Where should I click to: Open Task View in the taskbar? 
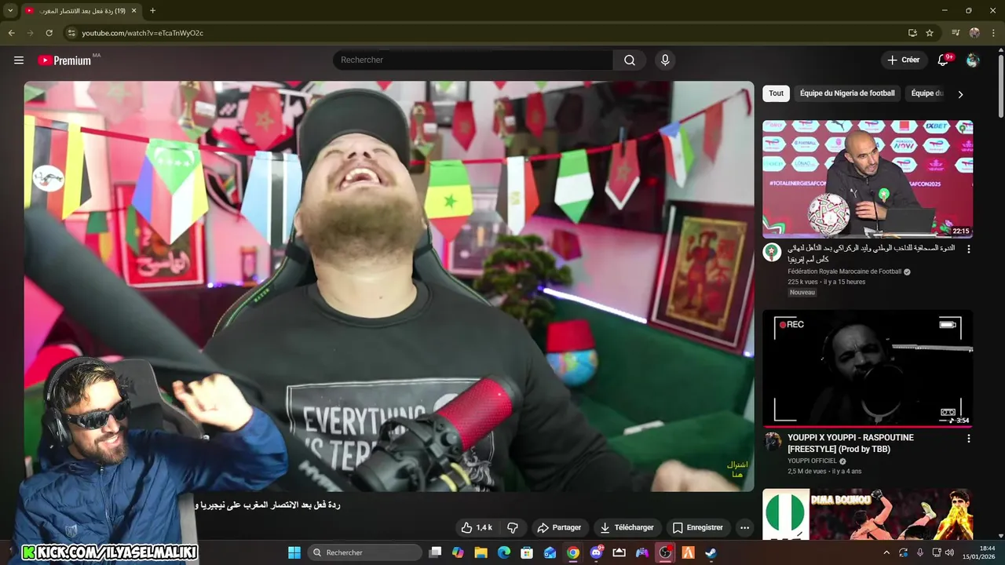pos(435,552)
